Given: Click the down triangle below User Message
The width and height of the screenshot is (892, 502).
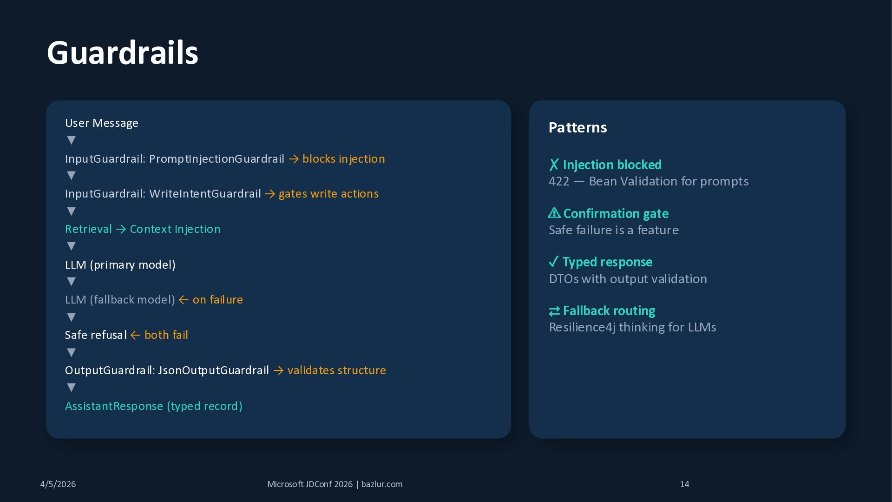Looking at the screenshot, I should point(71,140).
